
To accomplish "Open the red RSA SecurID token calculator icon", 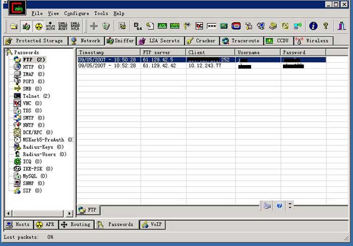I will (236, 26).
